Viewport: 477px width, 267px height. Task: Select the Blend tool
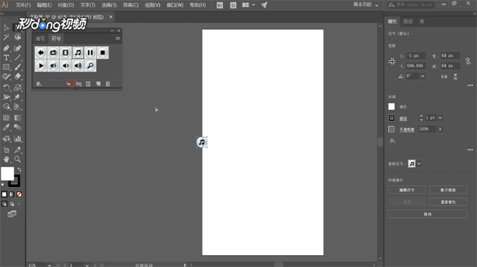tap(18, 127)
